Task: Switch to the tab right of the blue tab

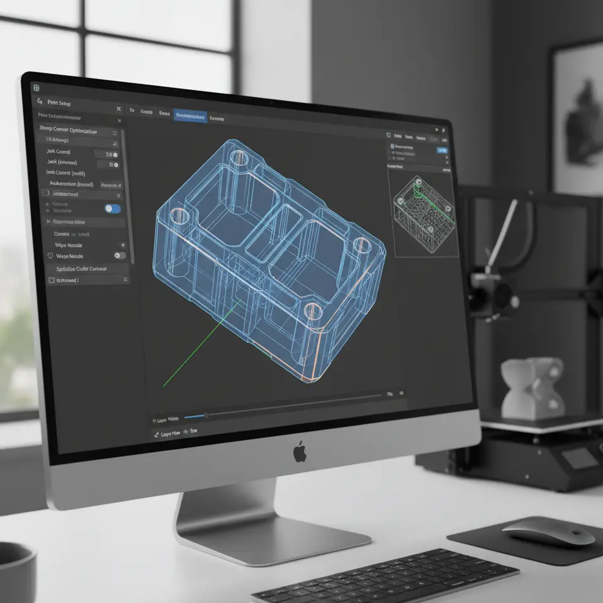Action: pos(217,119)
